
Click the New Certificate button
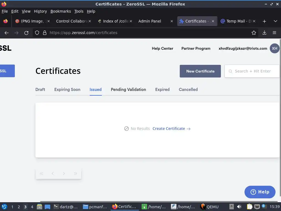200,71
